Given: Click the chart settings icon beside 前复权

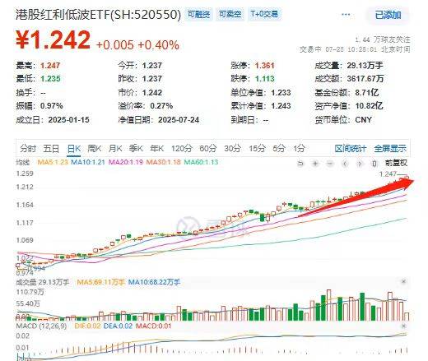Looking at the screenshot, I should tap(374, 164).
